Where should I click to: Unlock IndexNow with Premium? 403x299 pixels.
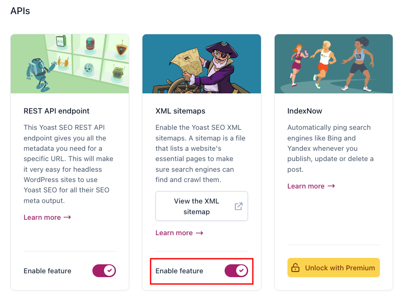[x=333, y=267]
